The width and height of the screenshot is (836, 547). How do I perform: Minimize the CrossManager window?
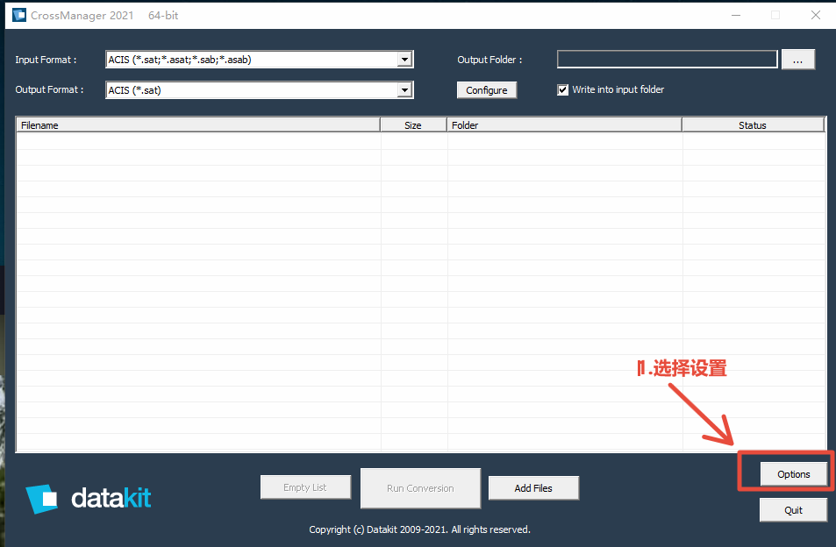[736, 16]
